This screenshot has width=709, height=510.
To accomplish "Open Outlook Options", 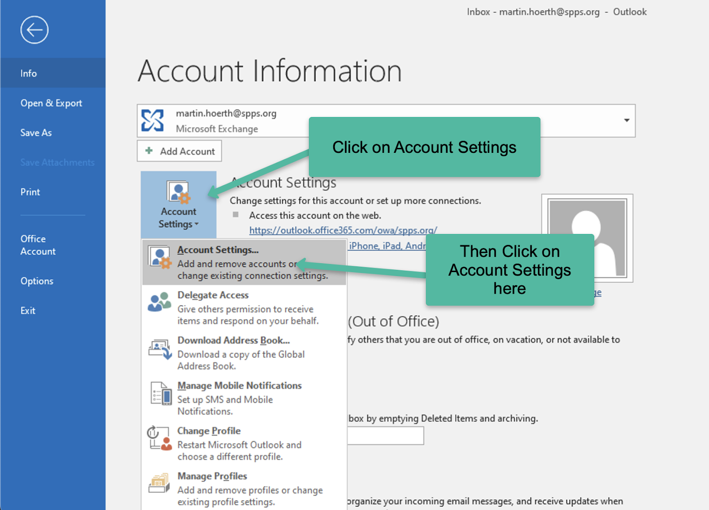I will [x=53, y=281].
